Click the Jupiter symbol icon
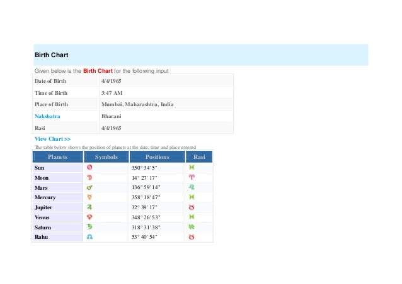Screen dimensions: 402x284 (x=89, y=207)
